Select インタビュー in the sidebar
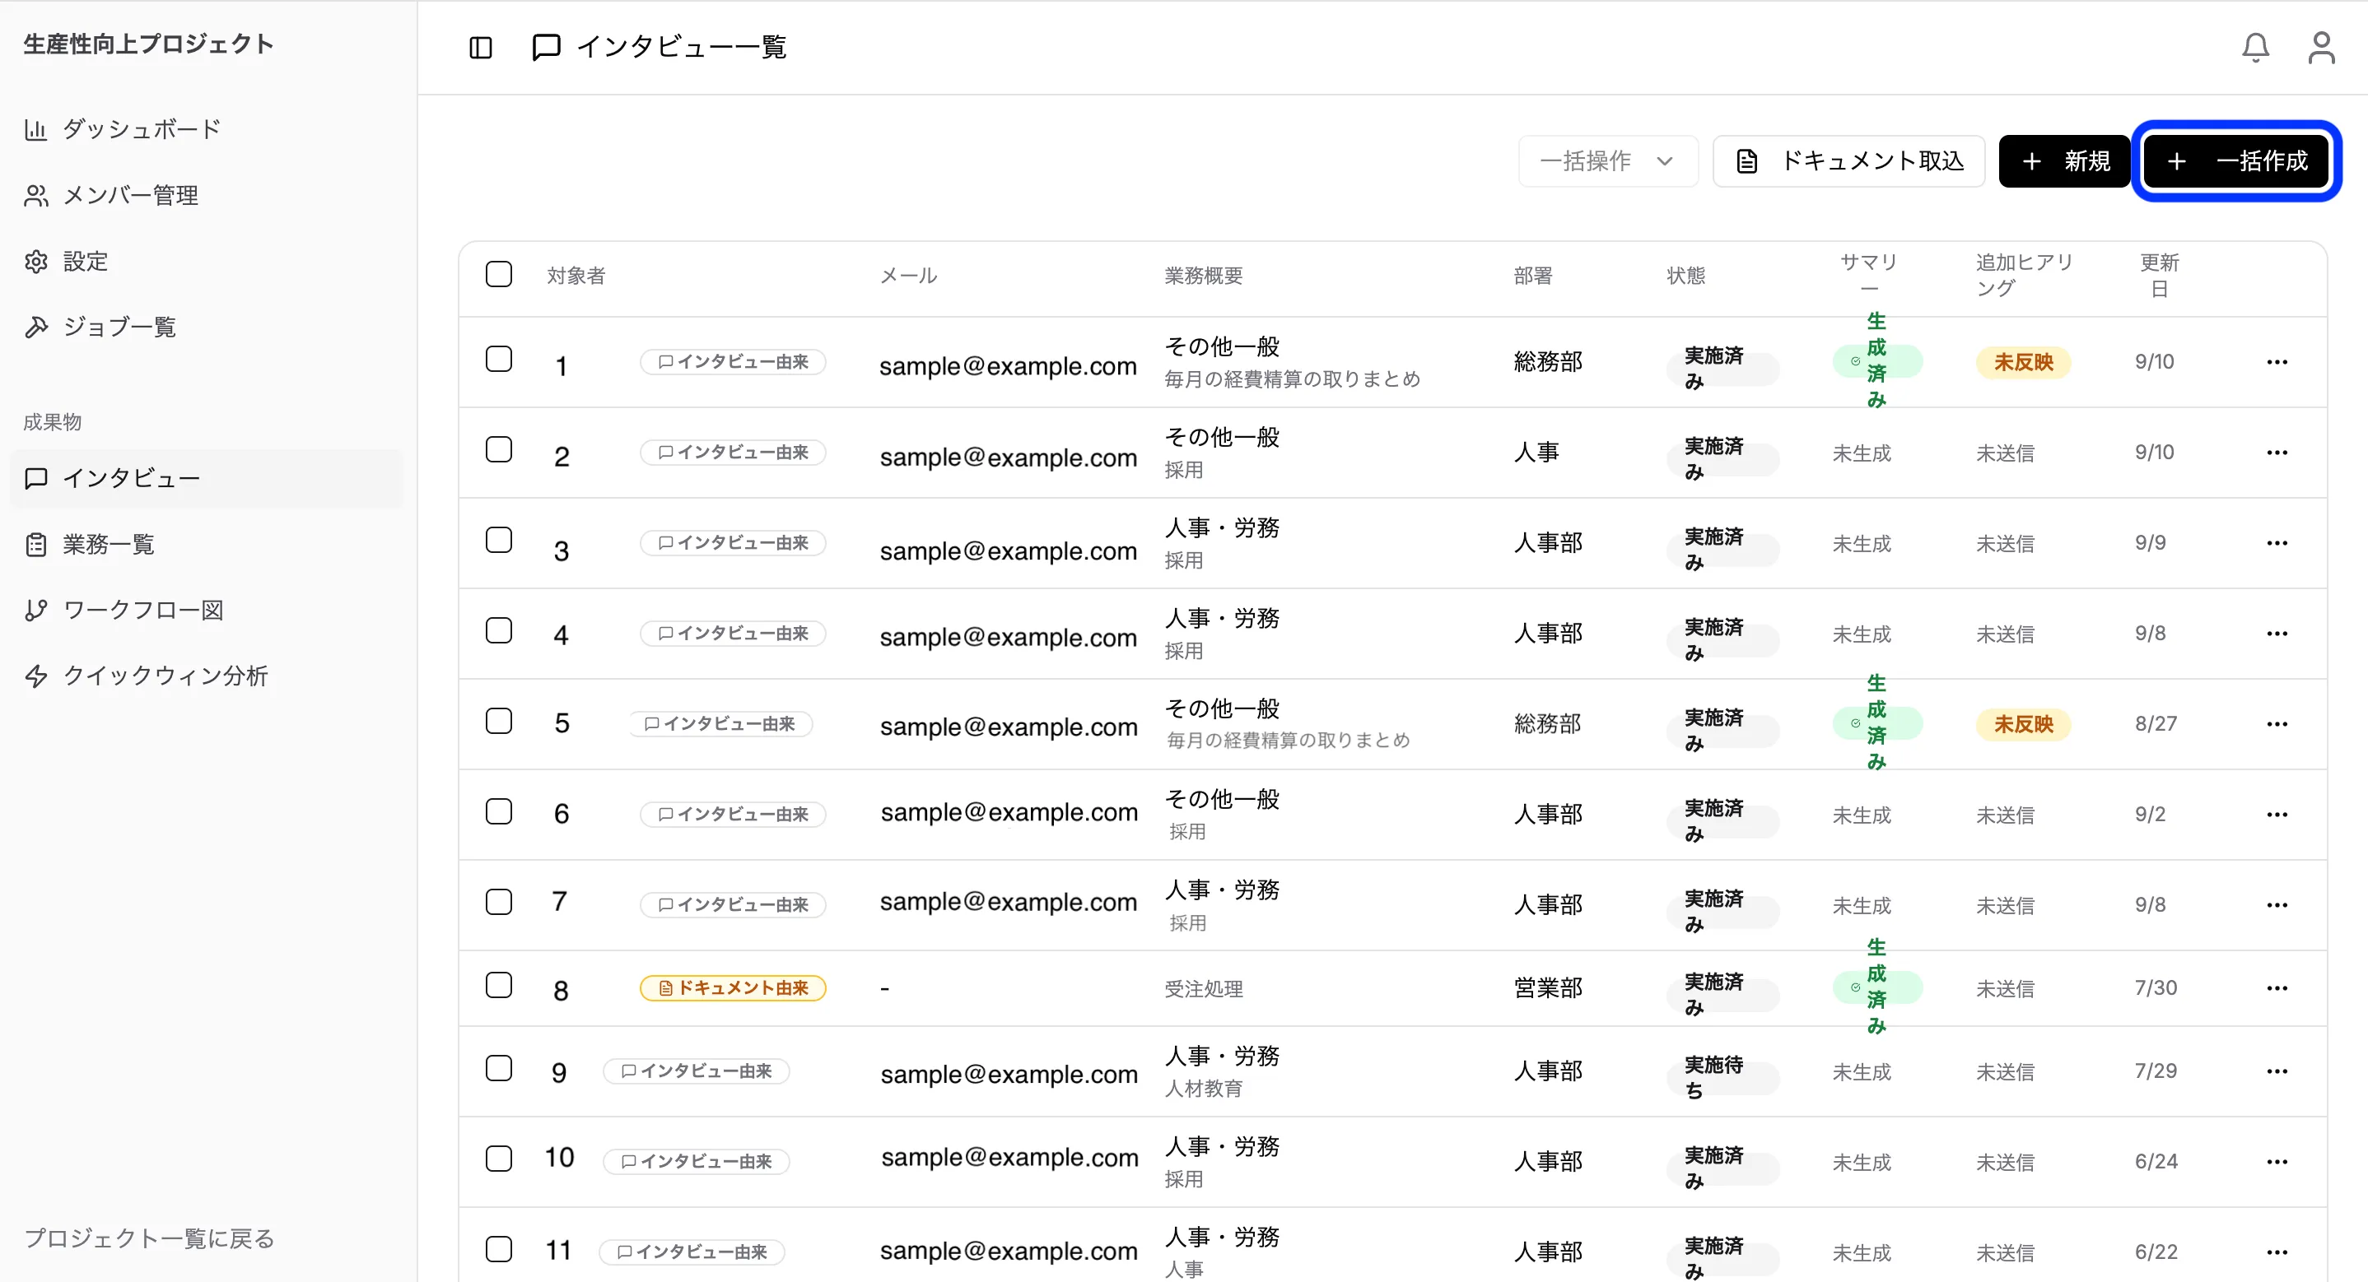 pos(207,478)
